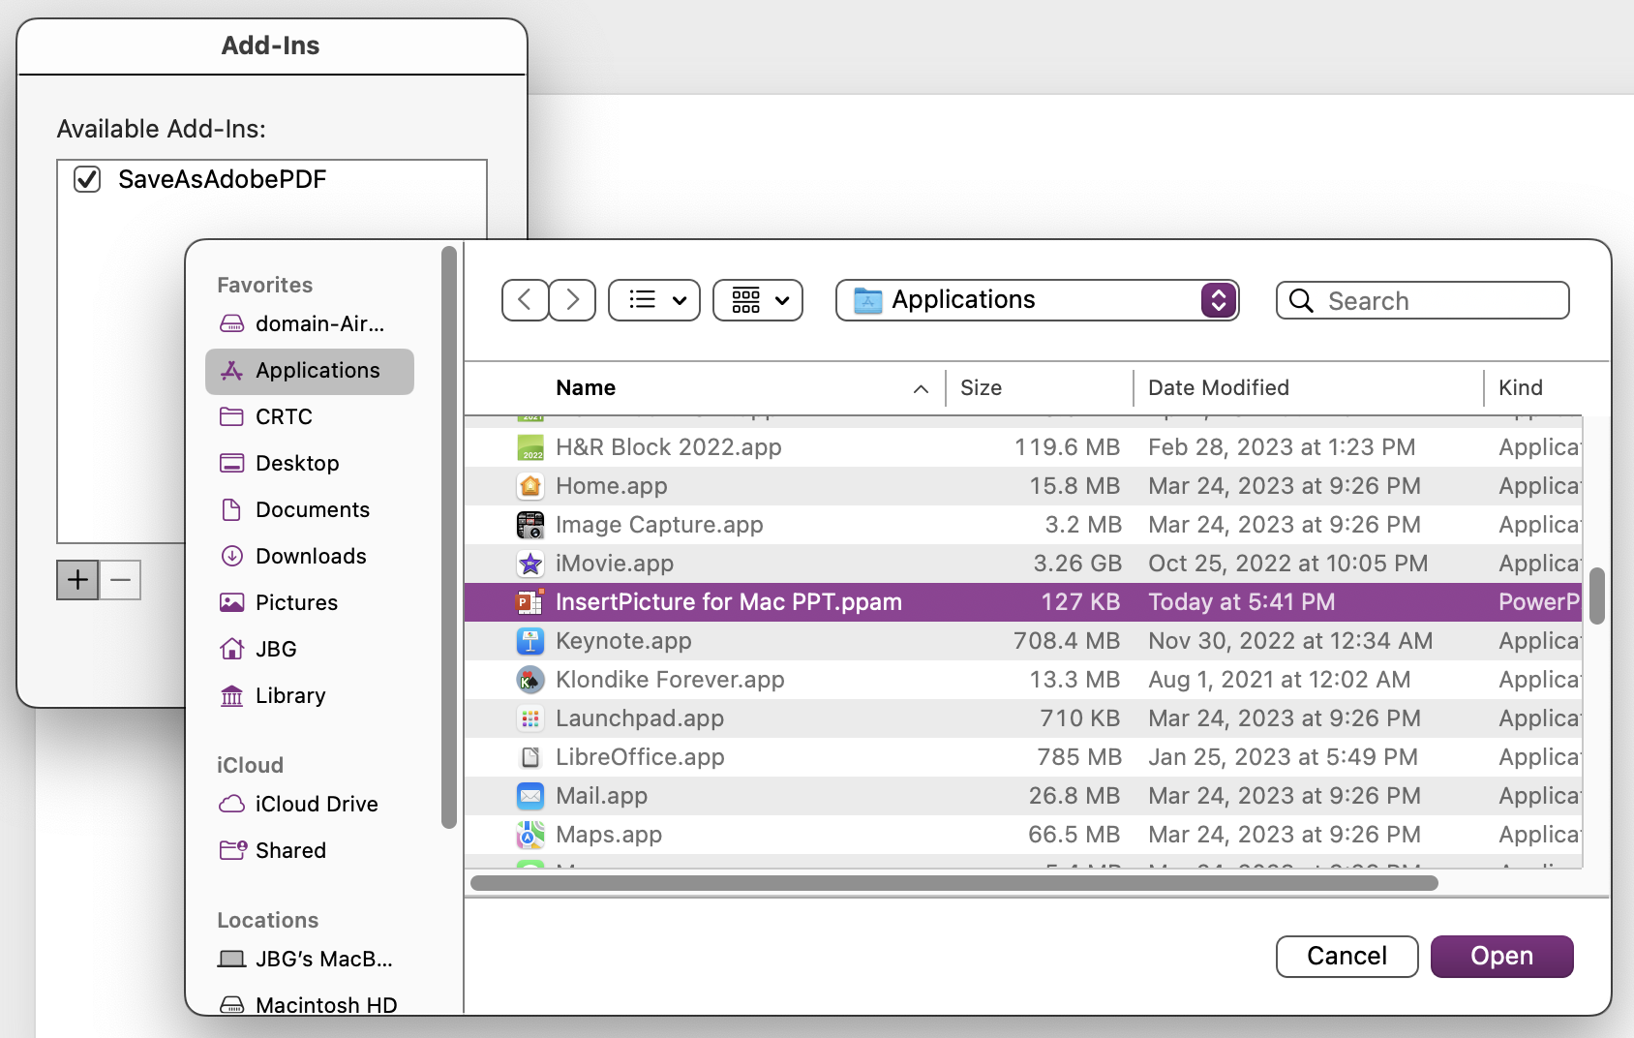
Task: Click the Keynote.app icon
Action: point(530,641)
